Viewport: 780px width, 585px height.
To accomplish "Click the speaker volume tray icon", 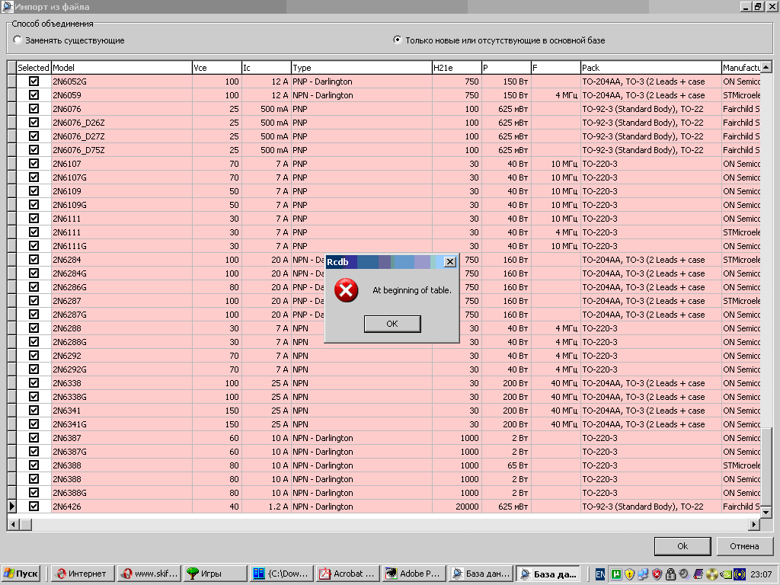I will 684,574.
